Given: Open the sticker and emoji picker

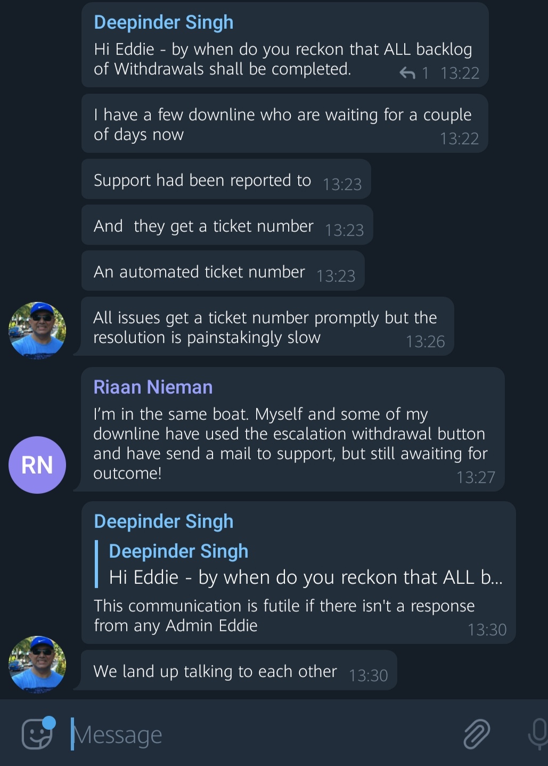Looking at the screenshot, I should click(x=37, y=734).
